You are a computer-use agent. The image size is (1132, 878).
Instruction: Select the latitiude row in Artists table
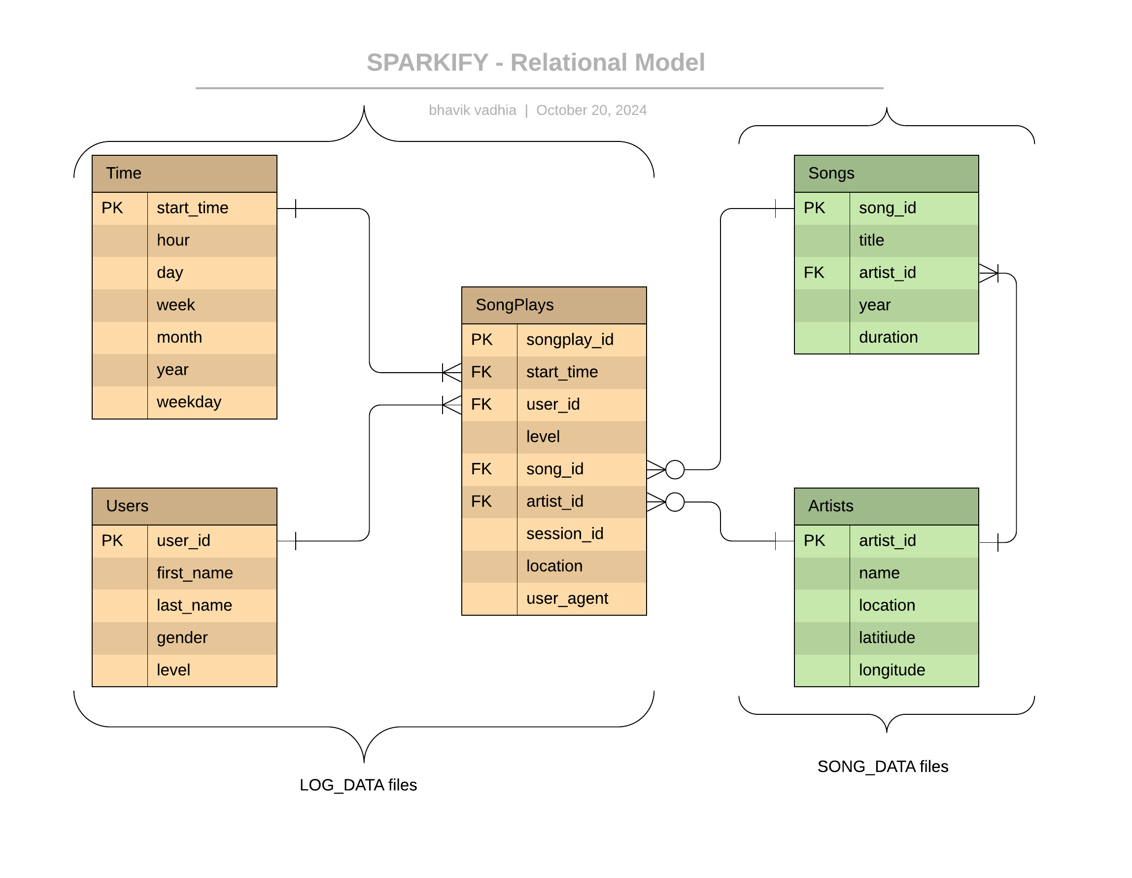click(886, 638)
